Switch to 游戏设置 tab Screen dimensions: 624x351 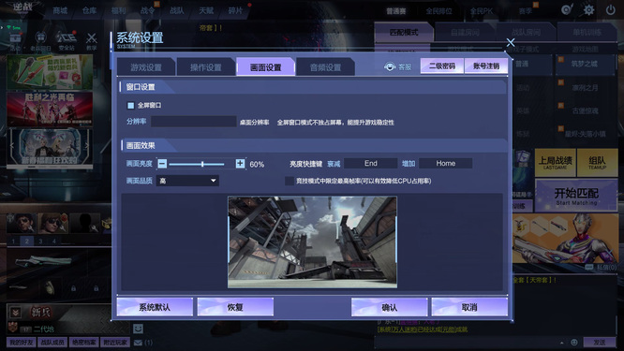click(x=146, y=67)
